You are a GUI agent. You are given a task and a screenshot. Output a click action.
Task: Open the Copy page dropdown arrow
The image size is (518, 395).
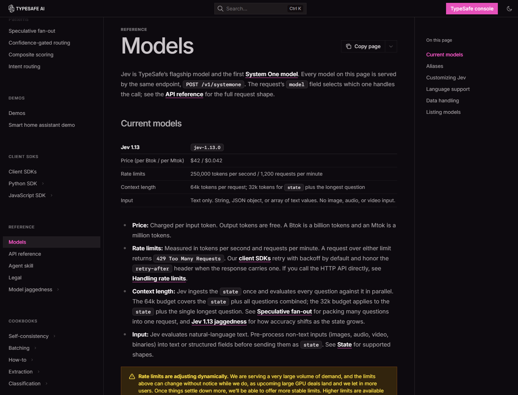coord(391,46)
